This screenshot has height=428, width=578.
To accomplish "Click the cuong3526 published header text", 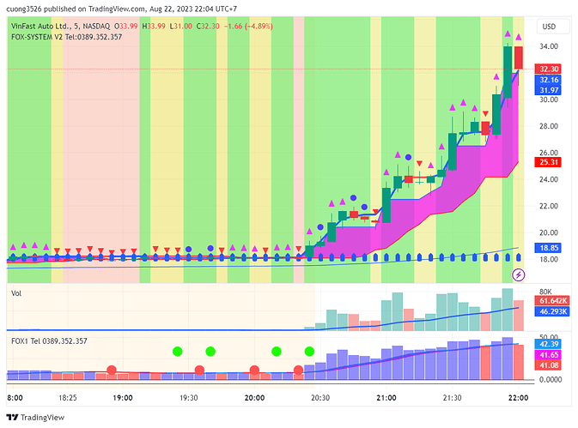I will (122, 9).
